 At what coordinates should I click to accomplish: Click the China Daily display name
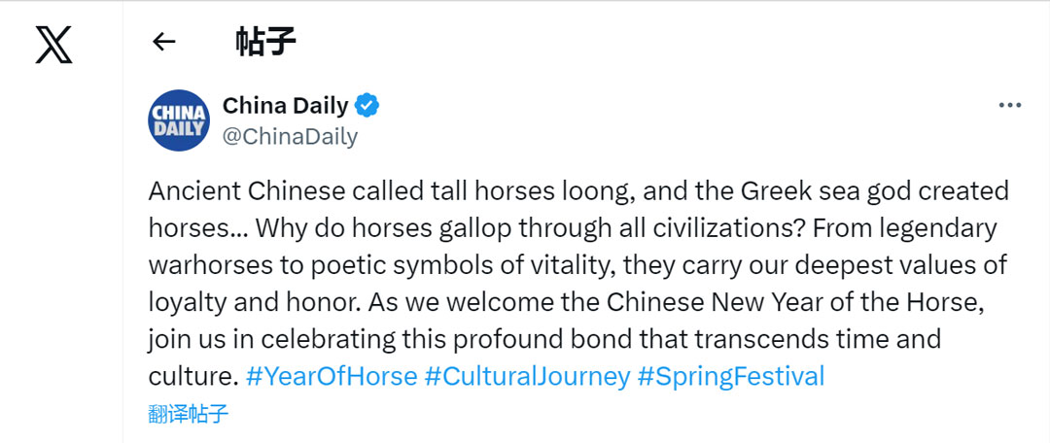coord(285,105)
